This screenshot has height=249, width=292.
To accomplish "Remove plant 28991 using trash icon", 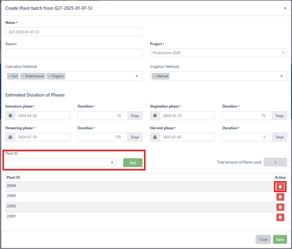I will click(x=280, y=217).
